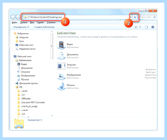
Task: Select the .r.saver folder in tree
Action: [25, 110]
